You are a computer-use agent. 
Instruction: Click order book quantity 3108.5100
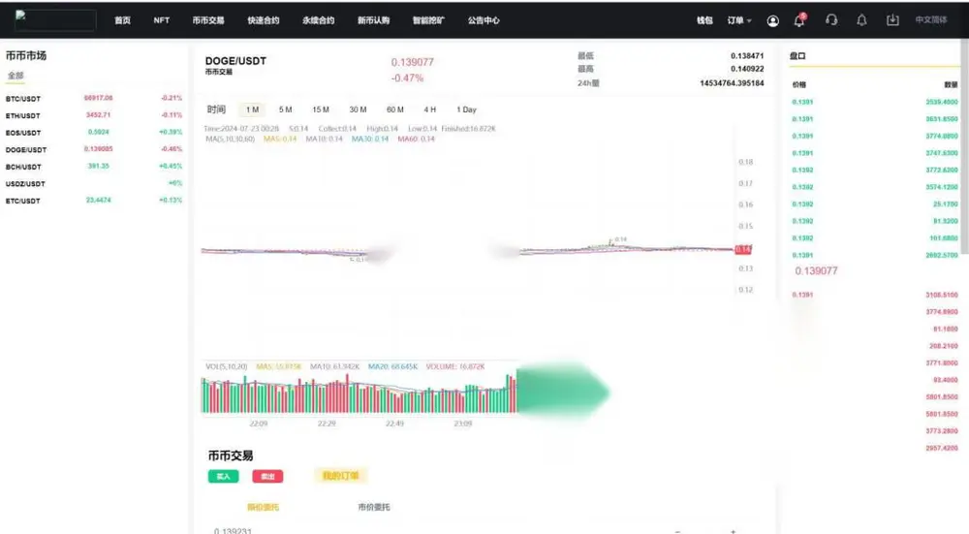point(941,295)
